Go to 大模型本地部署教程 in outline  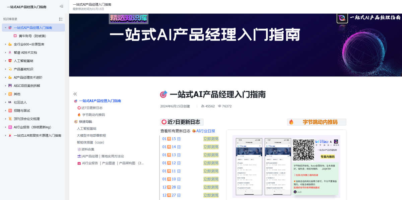[91, 135]
